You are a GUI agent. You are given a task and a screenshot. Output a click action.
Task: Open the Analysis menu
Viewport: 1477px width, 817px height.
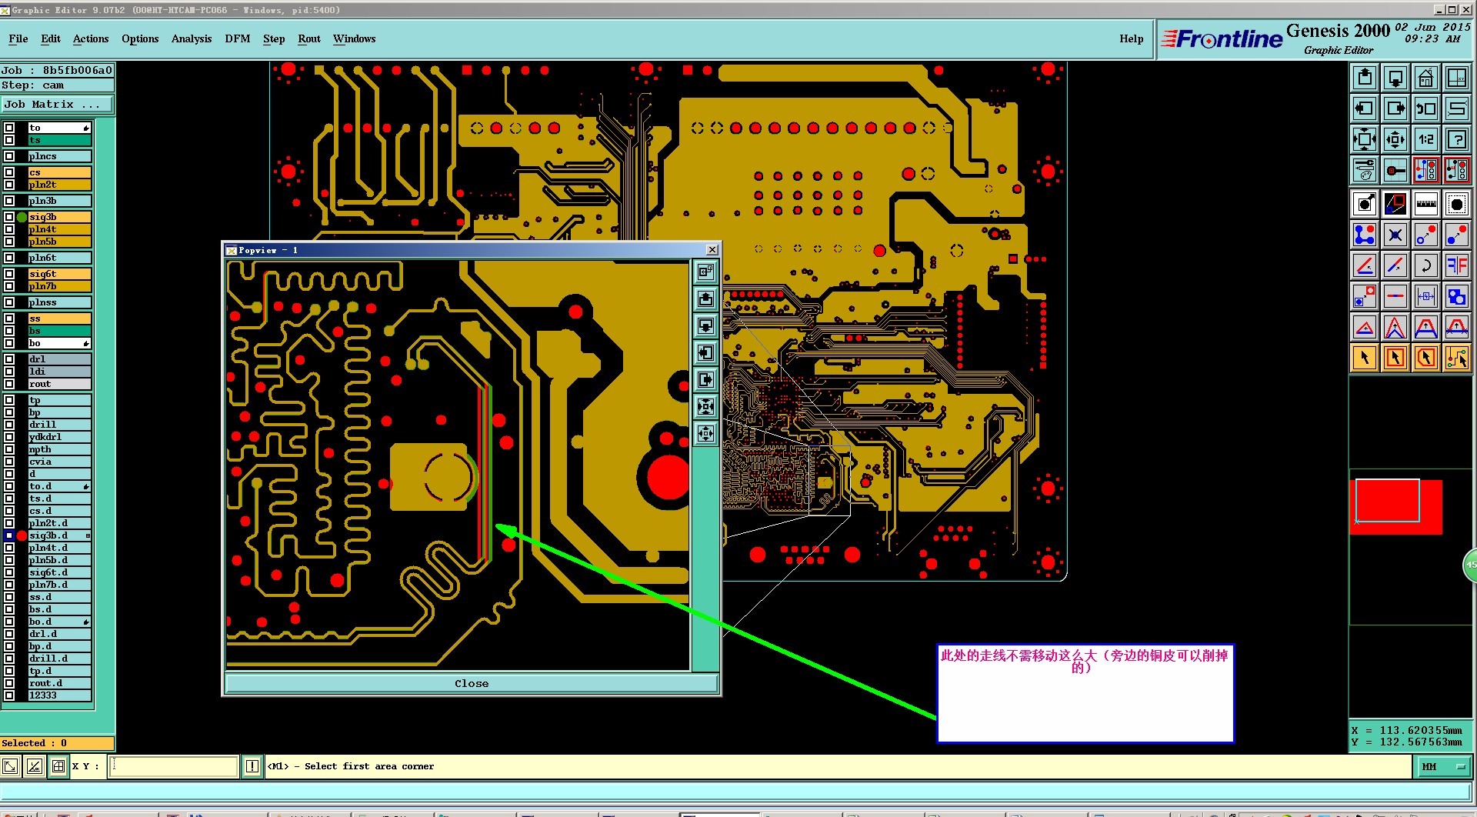pos(192,38)
